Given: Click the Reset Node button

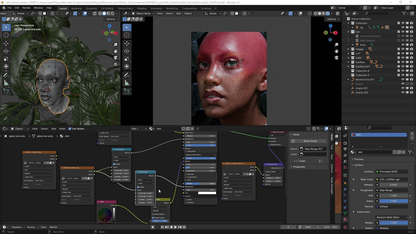Looking at the screenshot, I should pos(308,141).
